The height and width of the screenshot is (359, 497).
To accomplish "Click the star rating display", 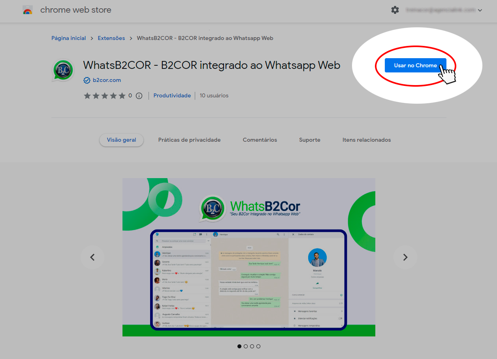I will click(105, 96).
